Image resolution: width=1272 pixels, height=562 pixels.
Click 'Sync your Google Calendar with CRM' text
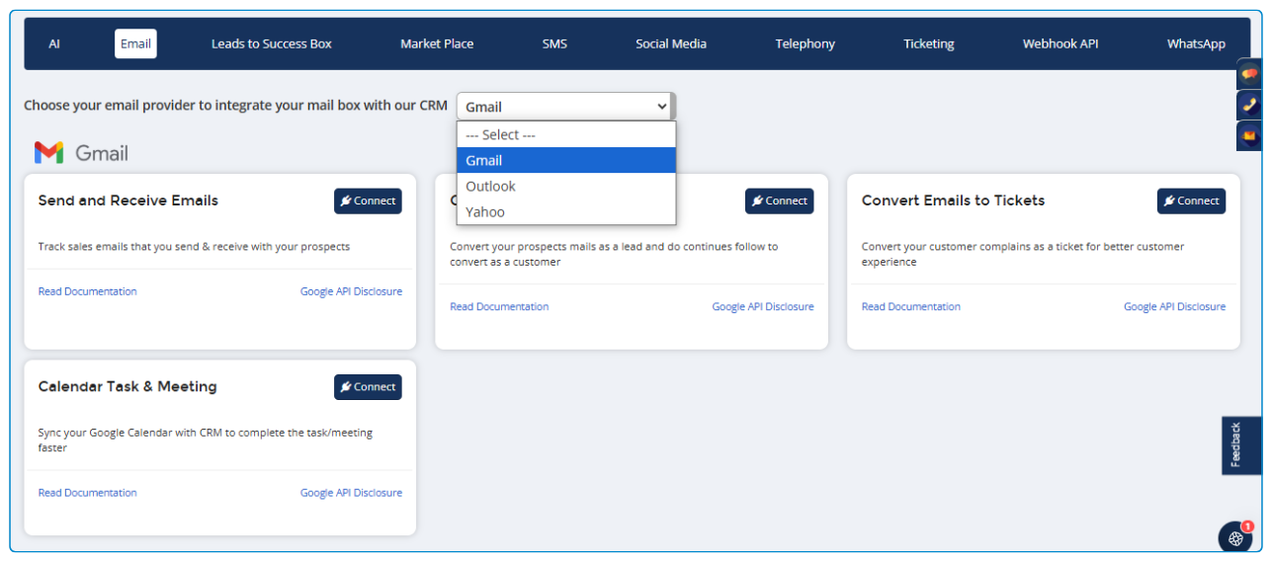tap(206, 441)
